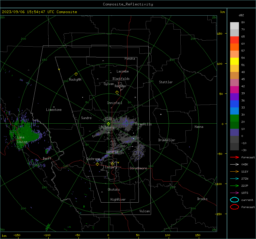Viewport: 256px width, 239px height.
Task: Click the white plus marker west of Hanna
Action: point(161,114)
